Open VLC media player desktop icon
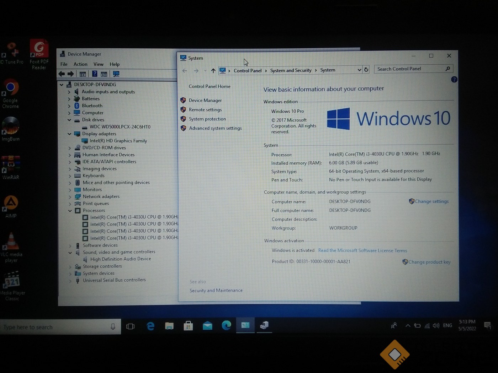The image size is (498, 373). click(x=11, y=247)
